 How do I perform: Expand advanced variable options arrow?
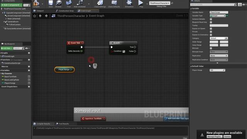click(217, 63)
